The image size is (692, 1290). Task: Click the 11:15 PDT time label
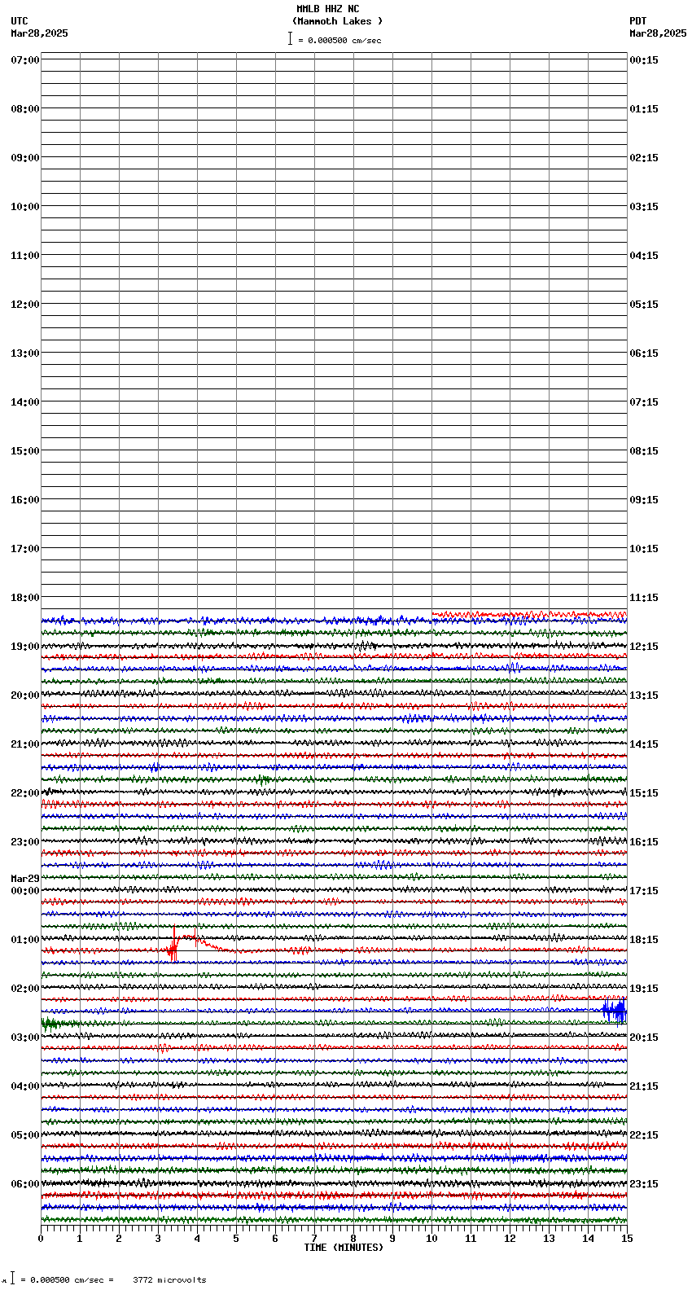point(644,598)
